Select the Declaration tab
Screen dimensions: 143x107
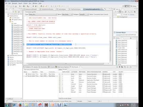click(43, 67)
